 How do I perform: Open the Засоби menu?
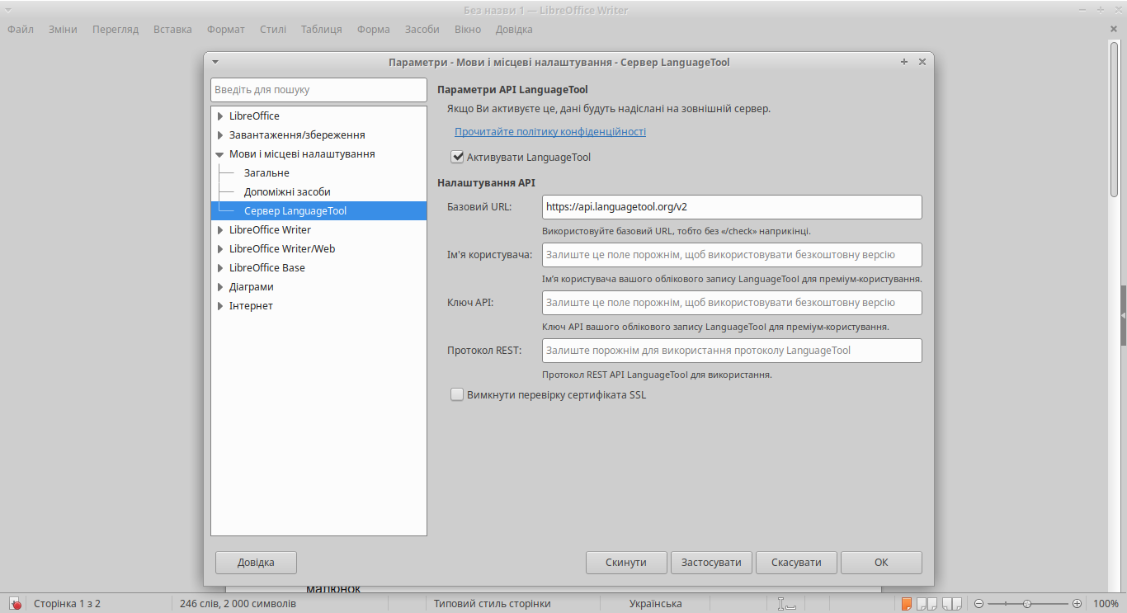click(422, 30)
